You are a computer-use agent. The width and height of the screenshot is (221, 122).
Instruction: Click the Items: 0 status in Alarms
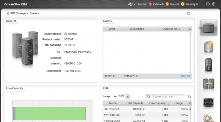110,76
